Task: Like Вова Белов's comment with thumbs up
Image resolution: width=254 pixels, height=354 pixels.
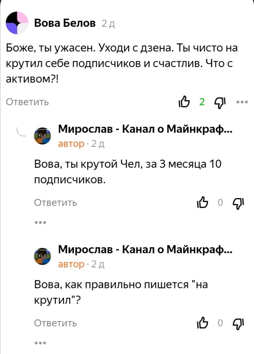Action: pyautogui.click(x=185, y=102)
